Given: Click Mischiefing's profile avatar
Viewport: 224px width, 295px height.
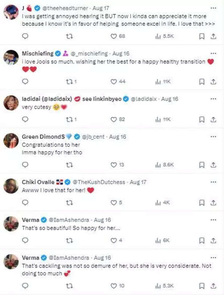Looking at the screenshot, I should click(x=11, y=57).
